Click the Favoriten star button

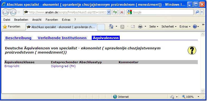12,26
